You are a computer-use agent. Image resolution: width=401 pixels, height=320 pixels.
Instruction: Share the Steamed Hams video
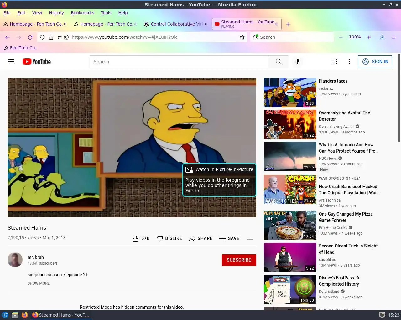(200, 238)
